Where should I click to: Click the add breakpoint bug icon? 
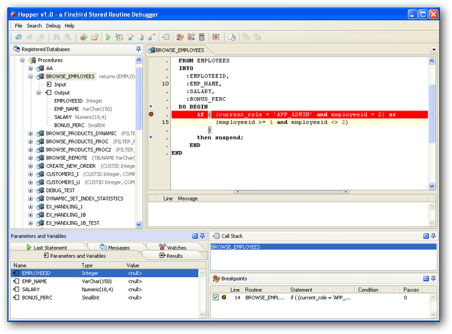(180, 37)
